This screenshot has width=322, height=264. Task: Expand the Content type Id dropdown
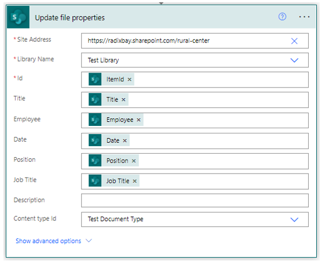coord(294,219)
